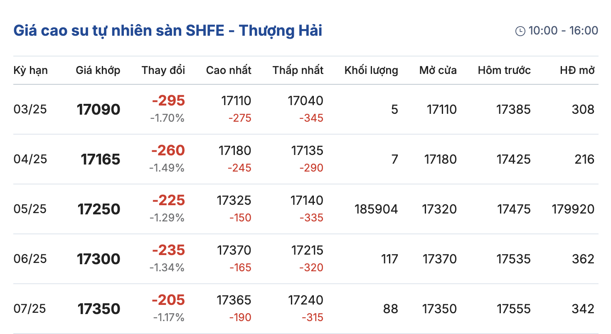Open the Giá cao su tự nhiên sàn SHFE heading
Screen dimensions: 611x334
click(168, 31)
